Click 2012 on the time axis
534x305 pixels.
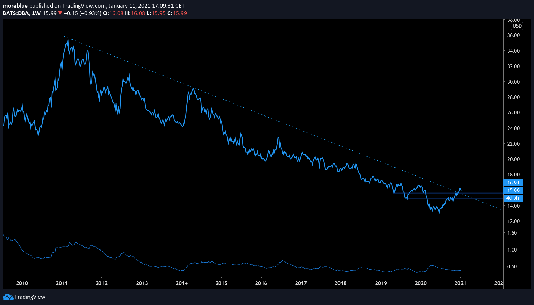pyautogui.click(x=102, y=283)
